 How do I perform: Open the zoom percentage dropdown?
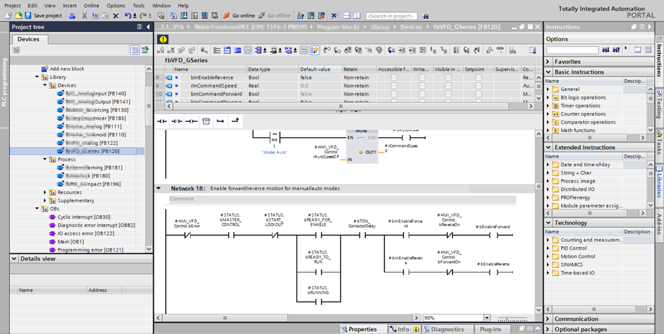click(x=487, y=318)
